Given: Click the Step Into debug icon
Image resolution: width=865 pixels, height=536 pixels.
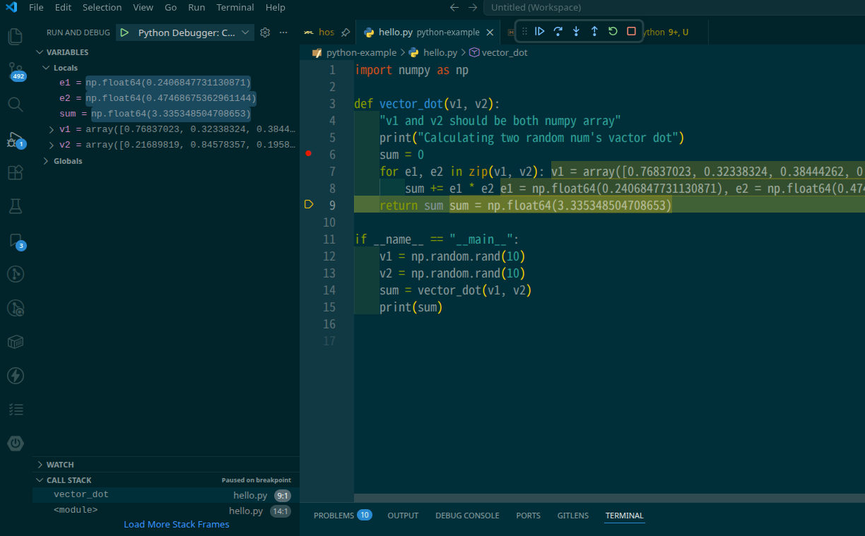Looking at the screenshot, I should click(576, 32).
